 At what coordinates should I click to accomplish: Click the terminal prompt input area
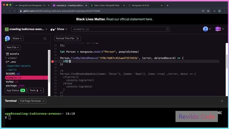pos(10,117)
